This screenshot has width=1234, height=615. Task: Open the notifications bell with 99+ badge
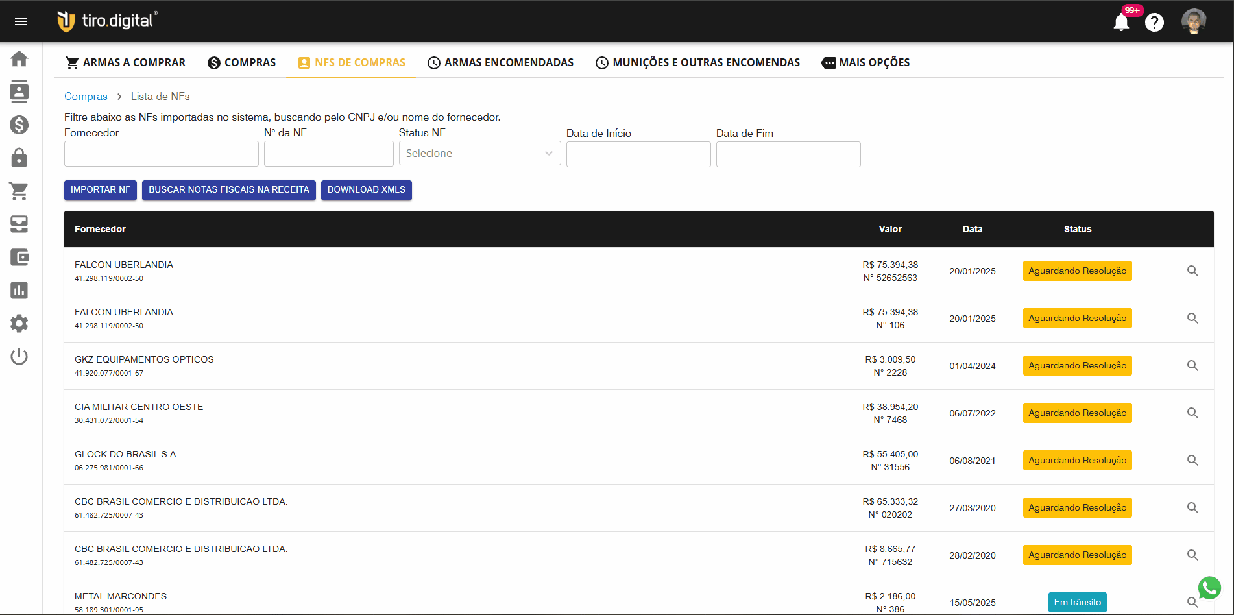(x=1120, y=21)
